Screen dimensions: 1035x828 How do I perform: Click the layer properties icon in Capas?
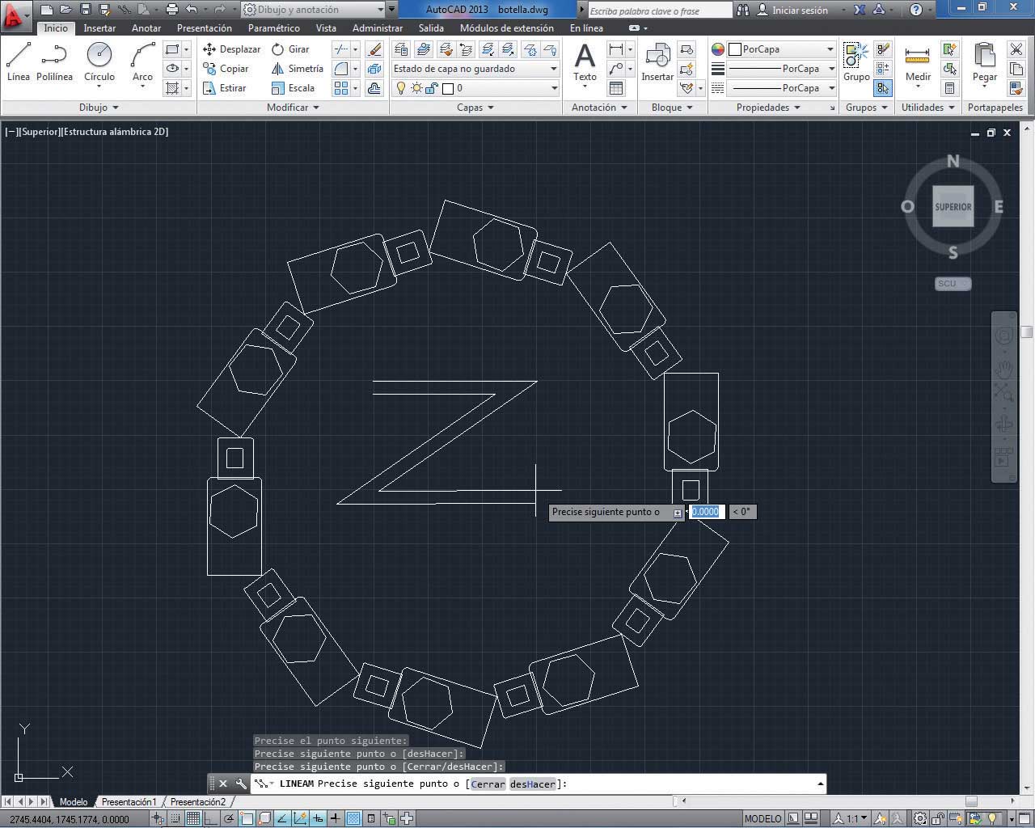pyautogui.click(x=403, y=49)
